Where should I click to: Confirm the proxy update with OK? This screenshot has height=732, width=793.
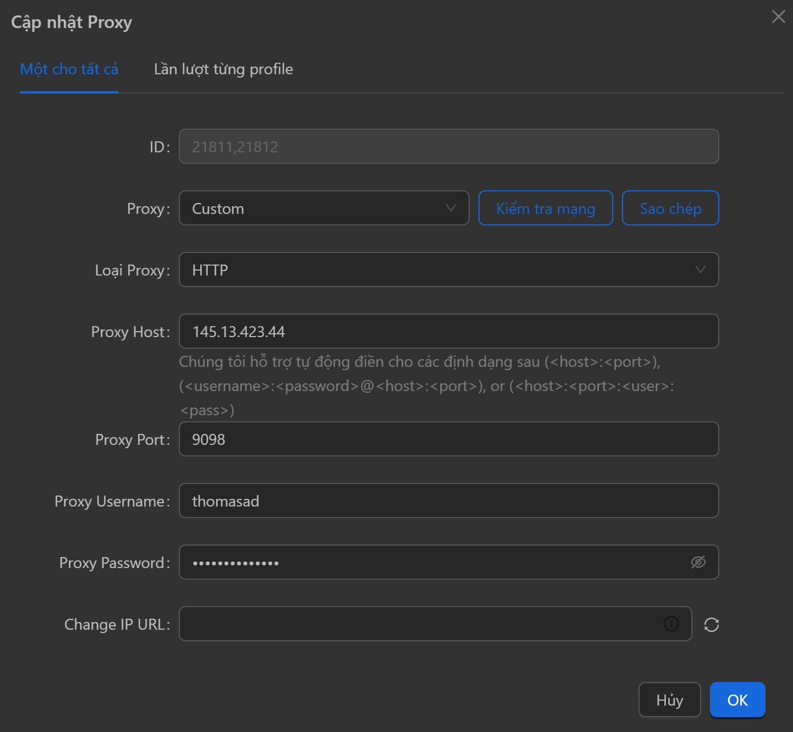737,700
